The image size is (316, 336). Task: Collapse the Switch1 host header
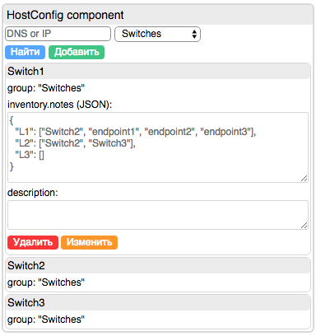[158, 72]
